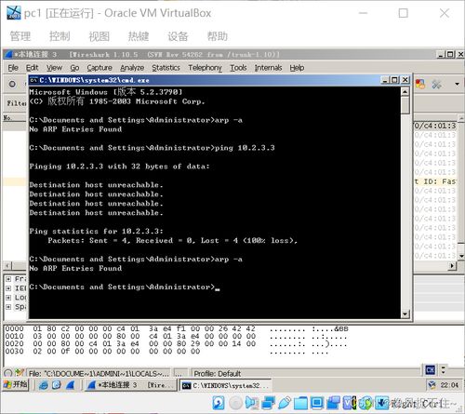The image size is (465, 414).
Task: Click VirtualBox optical disc icon
Action: point(235,403)
